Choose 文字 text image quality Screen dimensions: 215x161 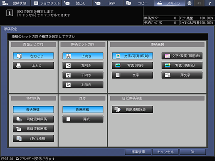point(132,75)
